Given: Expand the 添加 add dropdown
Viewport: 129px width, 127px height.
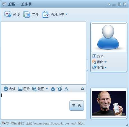Looking at the screenshot, I should point(105,68).
